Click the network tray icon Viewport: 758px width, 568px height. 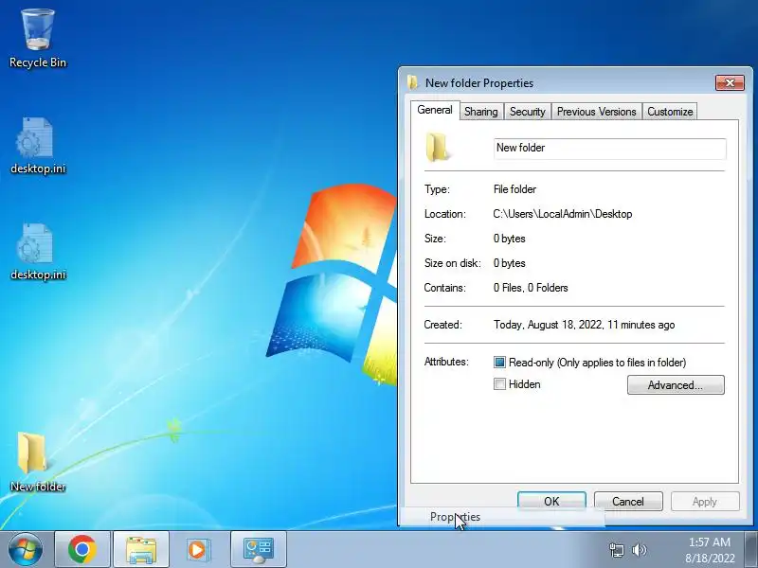pos(617,550)
